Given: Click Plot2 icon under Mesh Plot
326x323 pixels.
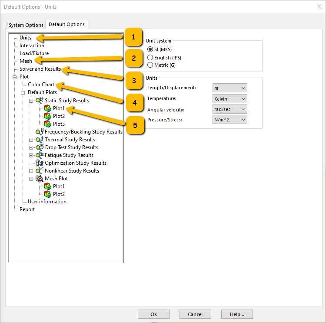Looking at the screenshot, I should [x=48, y=194].
